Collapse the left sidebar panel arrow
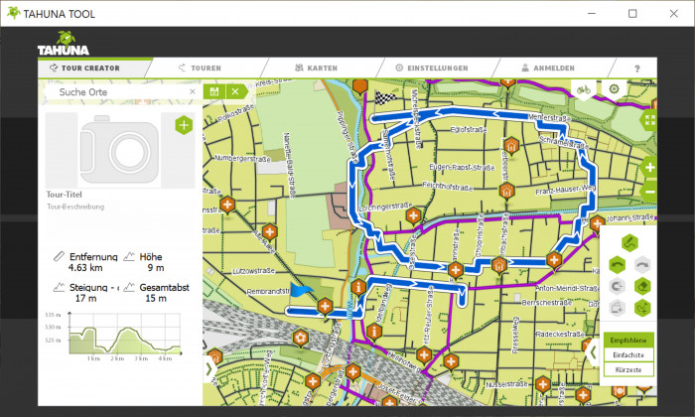Viewport: 695px width, 417px height. coord(208,369)
